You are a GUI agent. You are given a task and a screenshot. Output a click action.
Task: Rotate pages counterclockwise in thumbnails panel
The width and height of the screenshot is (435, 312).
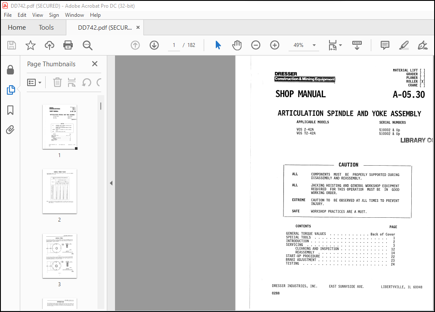pos(87,82)
